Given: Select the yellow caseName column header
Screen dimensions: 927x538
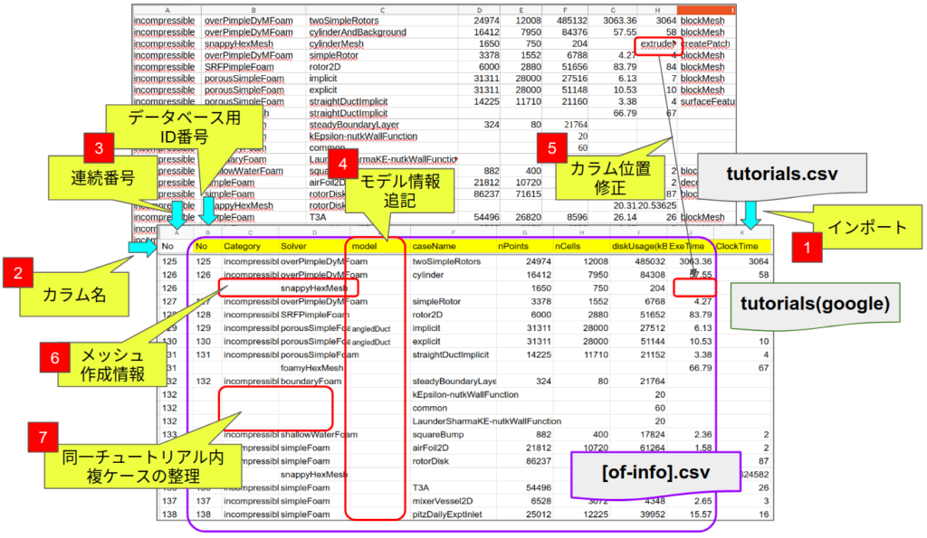Looking at the screenshot, I should [435, 246].
